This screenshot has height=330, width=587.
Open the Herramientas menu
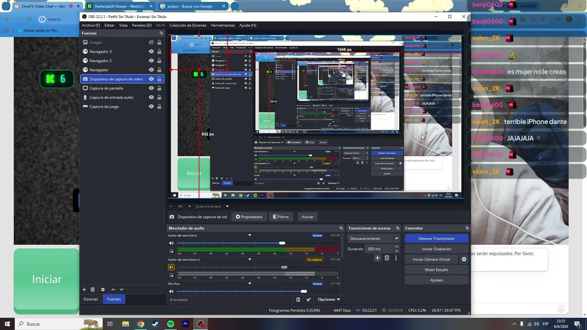tap(223, 25)
